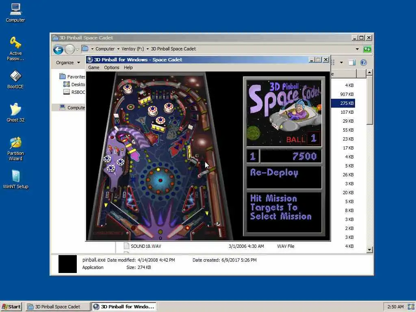Select the file row with size 26 KB

point(343,175)
